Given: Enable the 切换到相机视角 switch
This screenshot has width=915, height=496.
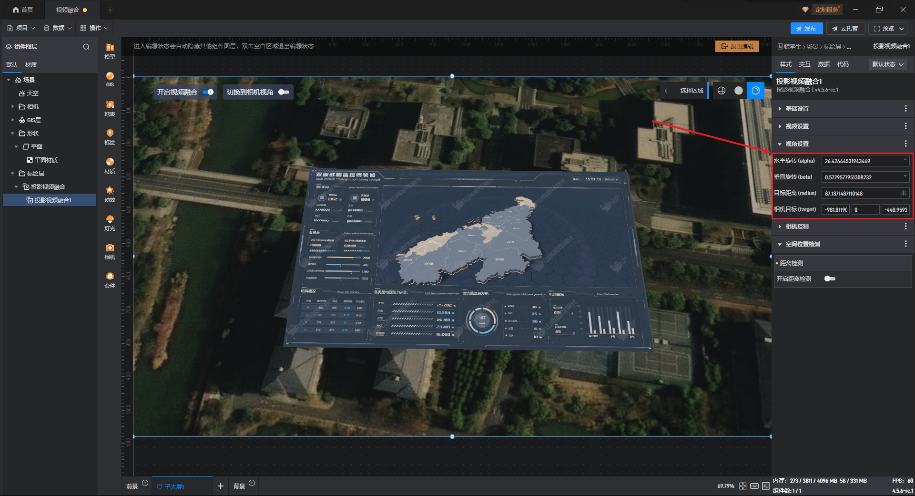Looking at the screenshot, I should coord(284,92).
